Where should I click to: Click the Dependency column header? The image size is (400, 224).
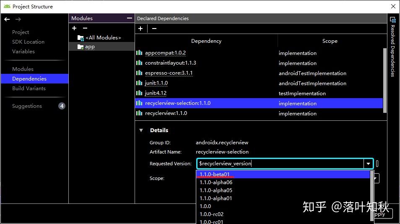point(206,41)
